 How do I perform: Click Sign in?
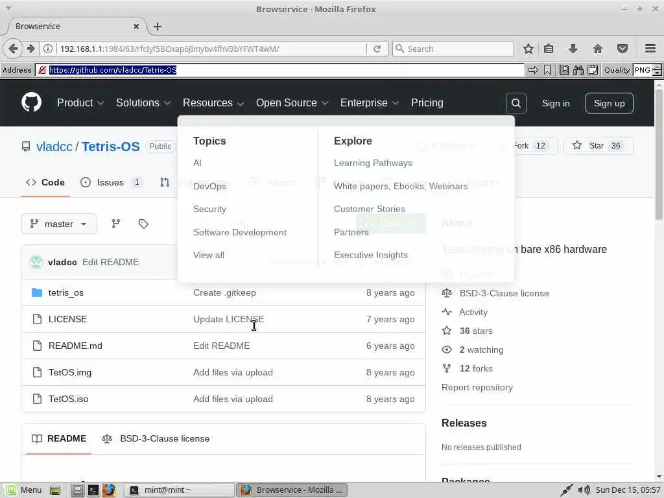[x=556, y=103]
